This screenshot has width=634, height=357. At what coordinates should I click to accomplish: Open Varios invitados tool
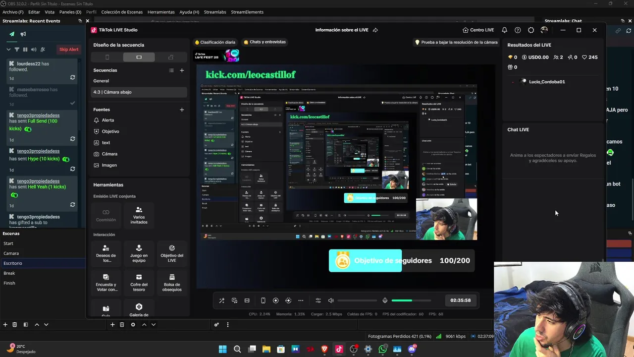pos(139,216)
